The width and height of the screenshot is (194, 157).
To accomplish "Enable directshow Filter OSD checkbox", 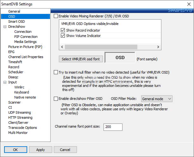I will coord(56,99).
